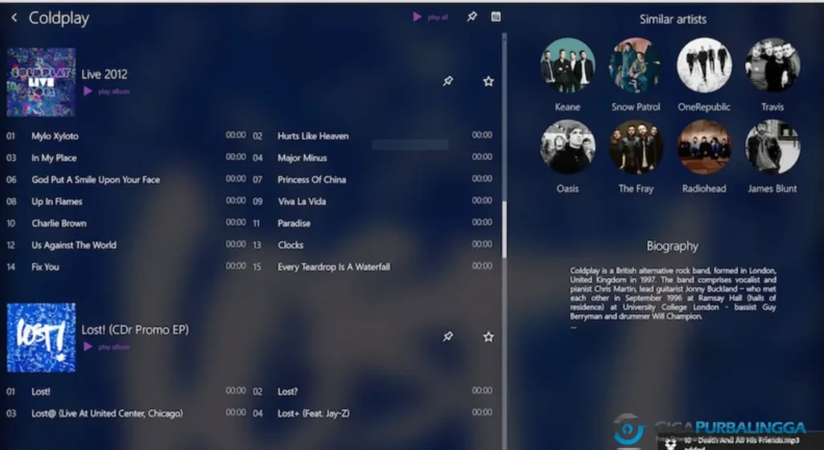Open similar artist Keane
824x450 pixels.
(567, 65)
